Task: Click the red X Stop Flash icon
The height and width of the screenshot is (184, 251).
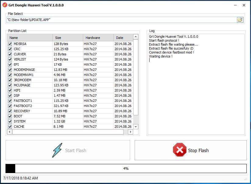Action: tap(179, 150)
